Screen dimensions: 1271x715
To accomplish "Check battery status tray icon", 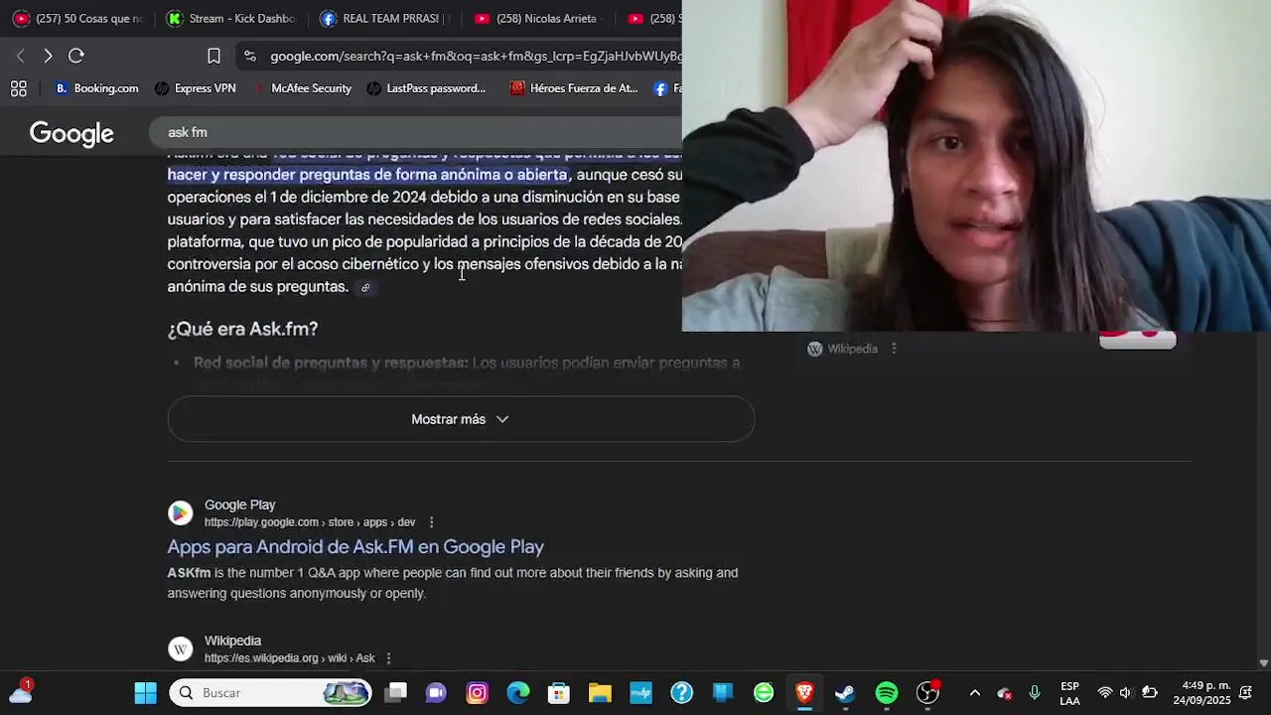I will [x=1149, y=693].
